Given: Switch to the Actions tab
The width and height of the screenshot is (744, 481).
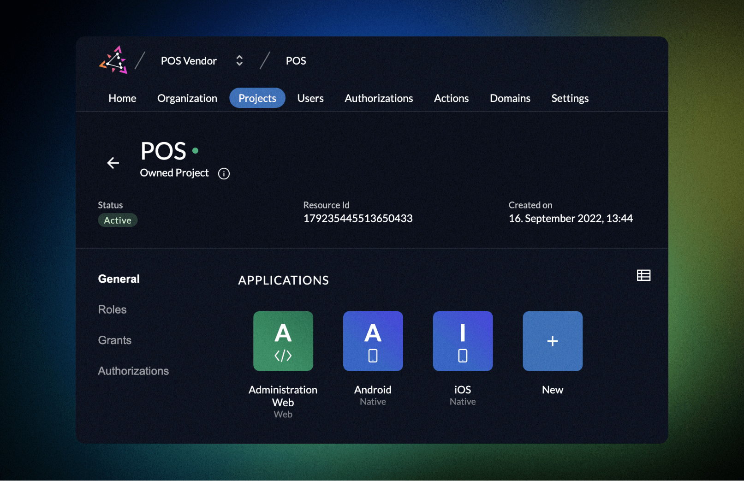Looking at the screenshot, I should 451,98.
